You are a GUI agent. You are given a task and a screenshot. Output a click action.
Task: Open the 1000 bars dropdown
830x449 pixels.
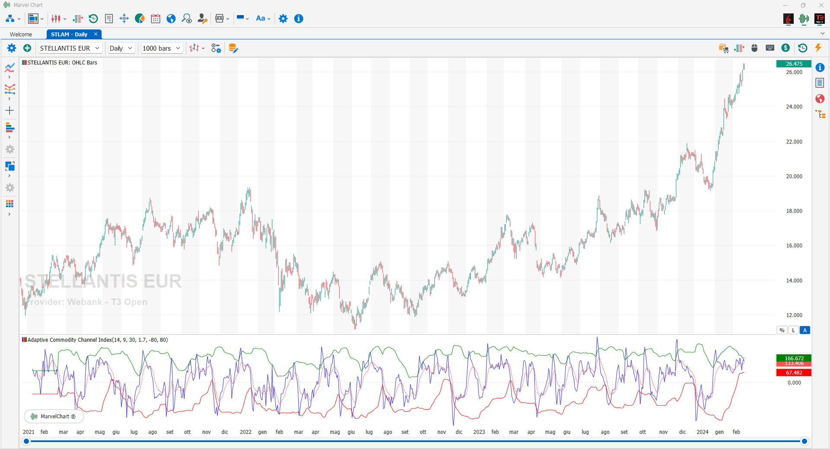click(161, 48)
